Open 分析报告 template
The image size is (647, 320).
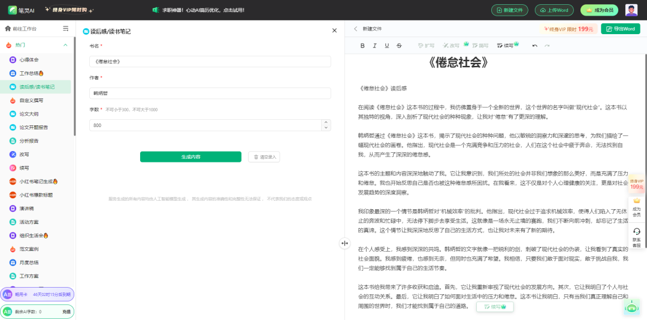[35, 141]
